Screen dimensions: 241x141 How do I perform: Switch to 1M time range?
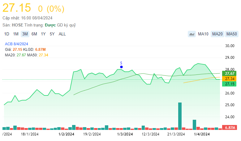pyautogui.click(x=16, y=34)
